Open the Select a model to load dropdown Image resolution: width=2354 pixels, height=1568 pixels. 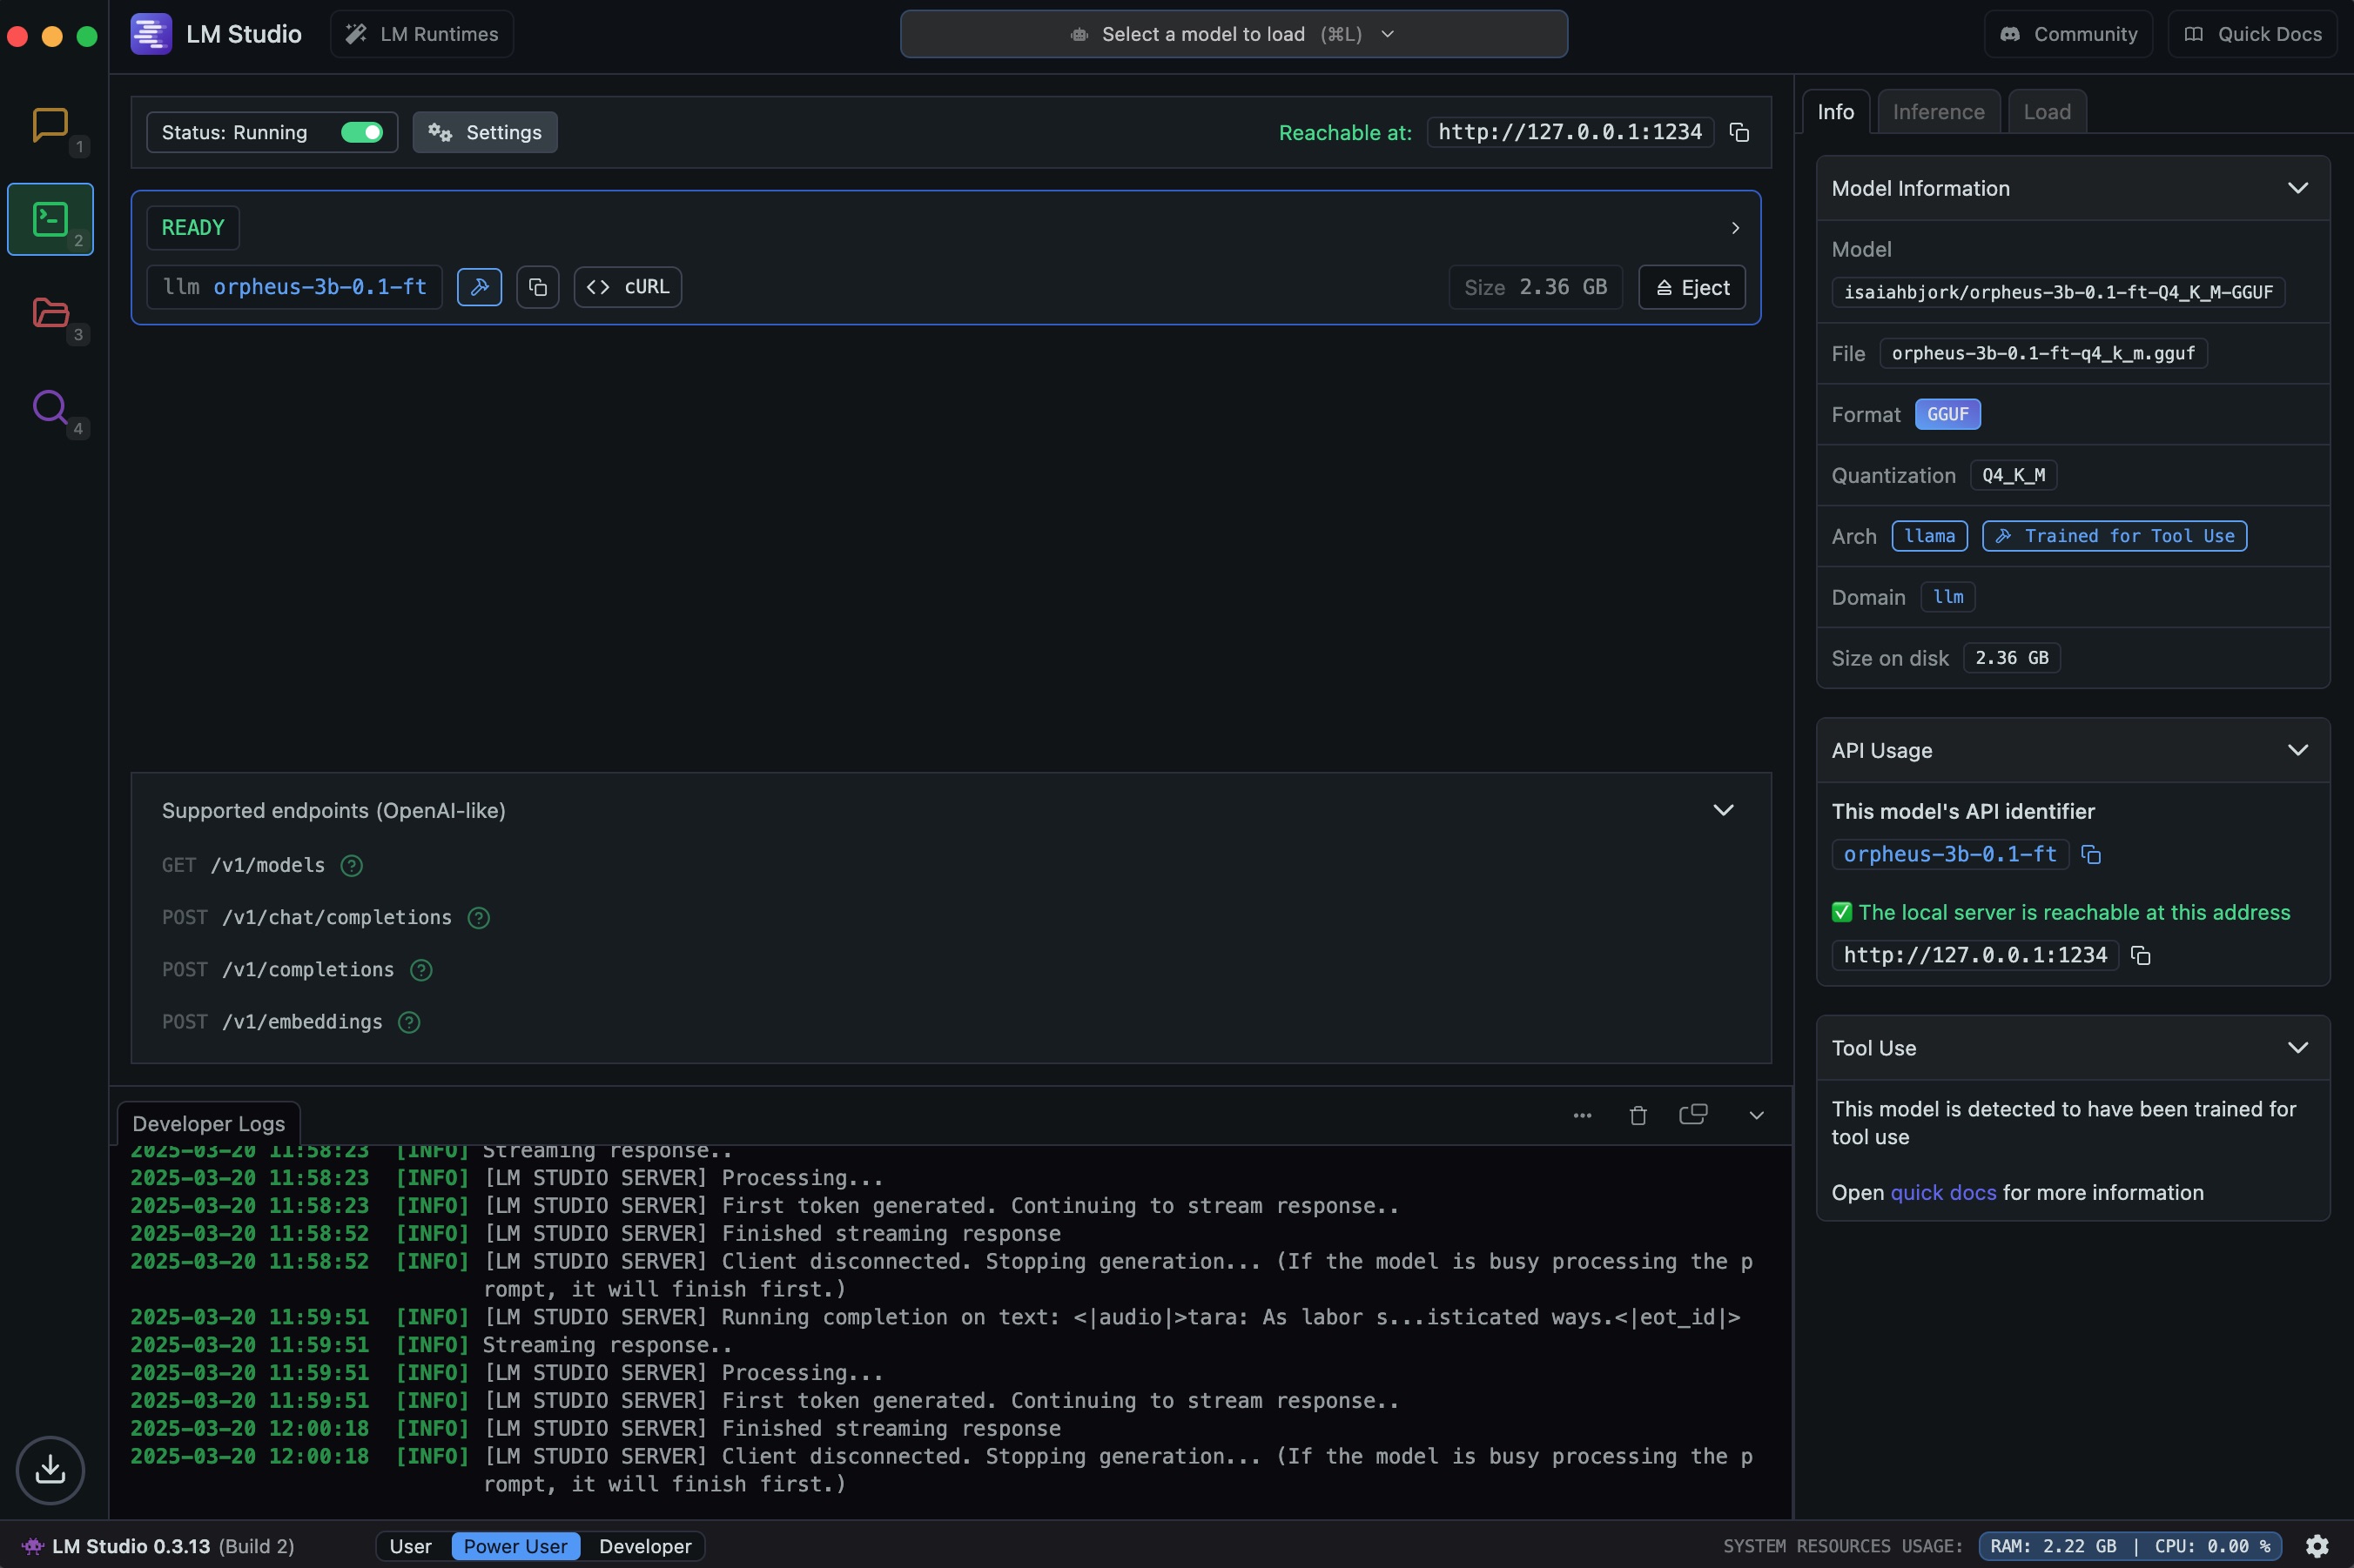point(1234,34)
